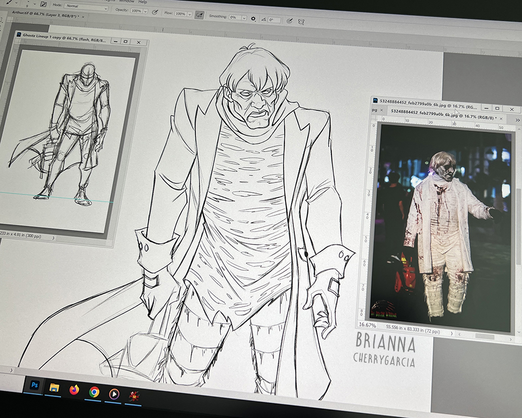
Task: Click the symmetry butterfly icon
Action: point(302,22)
